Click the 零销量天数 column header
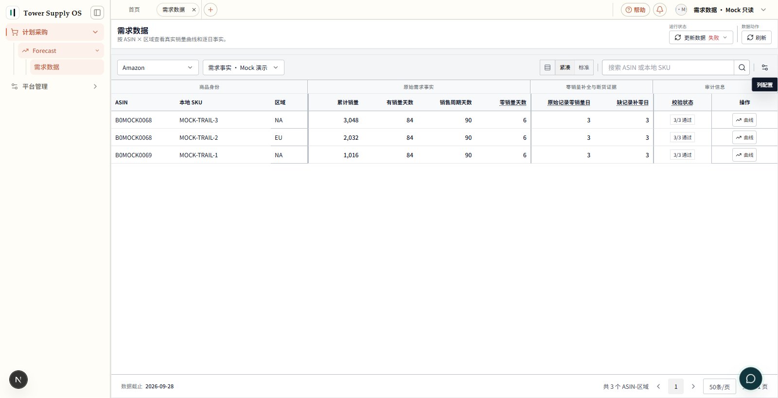 [x=513, y=102]
